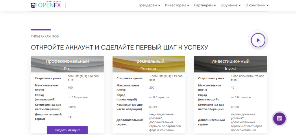This screenshot has height=135, width=296.
Task: Click the maximum leverage value 200 in Premium
Action: coord(151,87)
